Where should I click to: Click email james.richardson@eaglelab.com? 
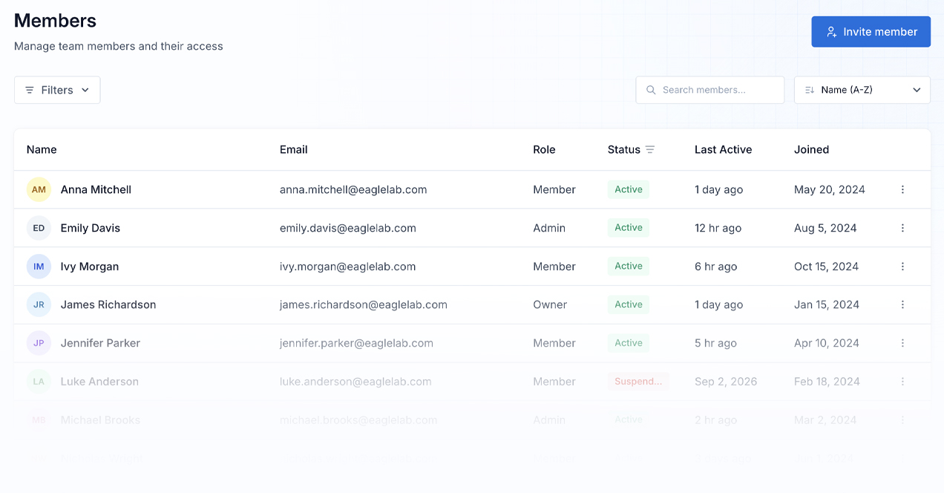[x=364, y=304]
